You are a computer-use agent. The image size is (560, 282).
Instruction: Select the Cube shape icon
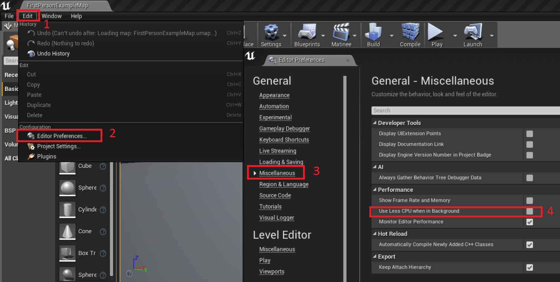pos(67,167)
